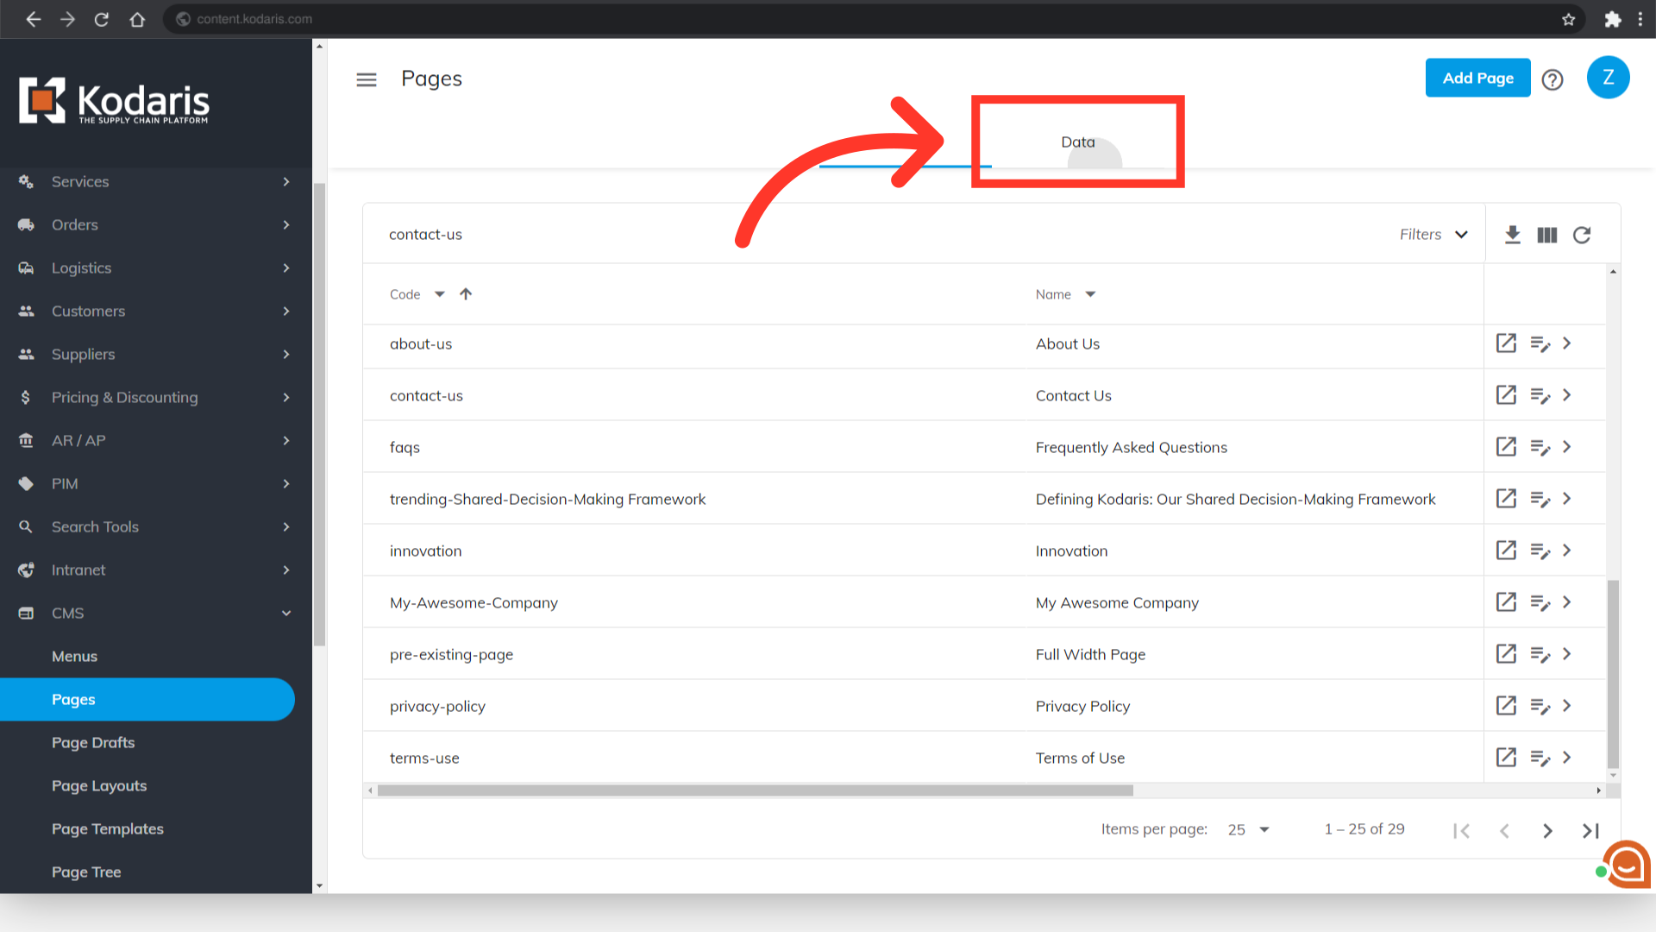Click user avatar Z
1656x932 pixels.
click(1608, 78)
